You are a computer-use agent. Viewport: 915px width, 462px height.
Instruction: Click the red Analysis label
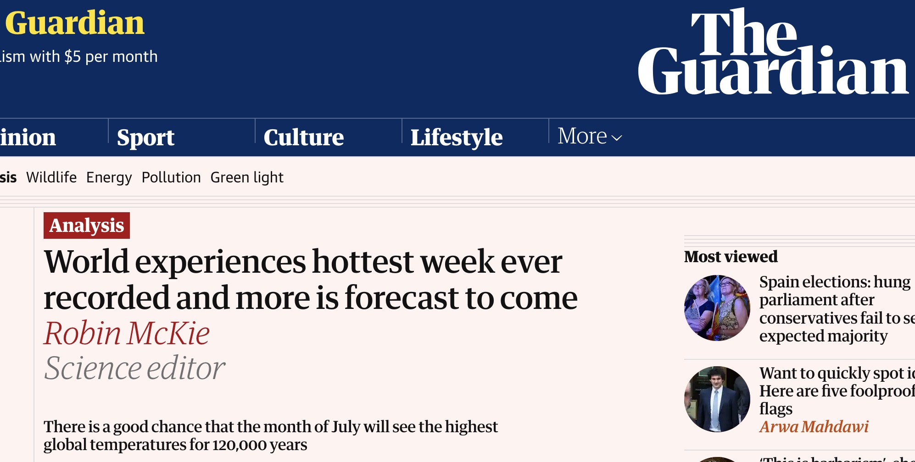tap(87, 225)
